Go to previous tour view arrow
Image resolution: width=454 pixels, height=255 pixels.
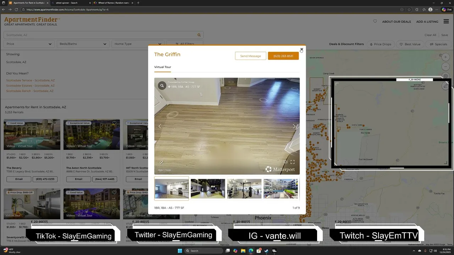click(160, 126)
